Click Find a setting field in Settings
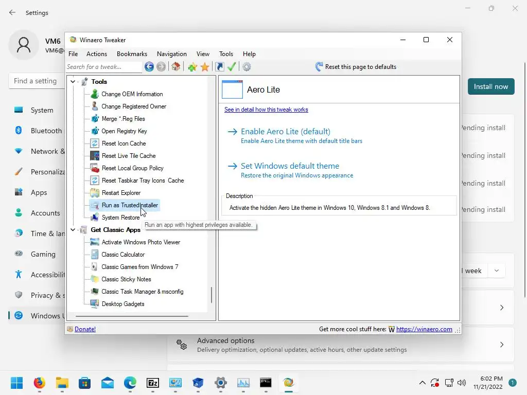 tap(37, 81)
